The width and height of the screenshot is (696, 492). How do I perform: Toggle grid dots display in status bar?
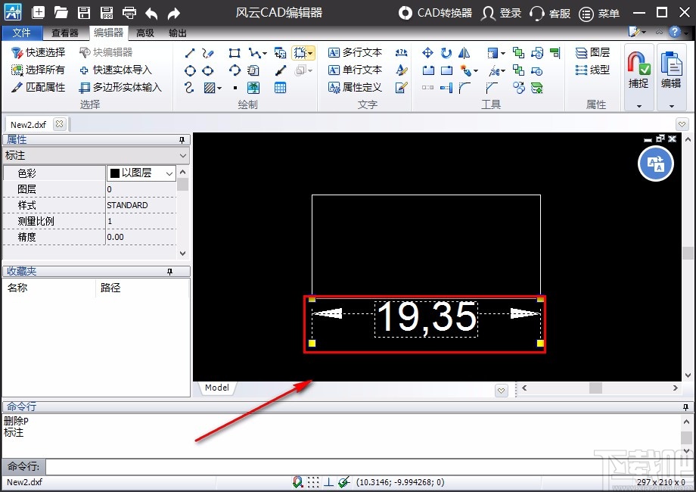tap(313, 481)
